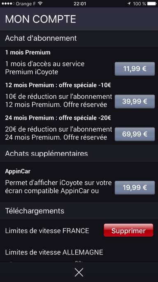Tap the battery icon in status bar
Image resolution: width=158 pixels, height=282 pixels.
tap(151, 4)
